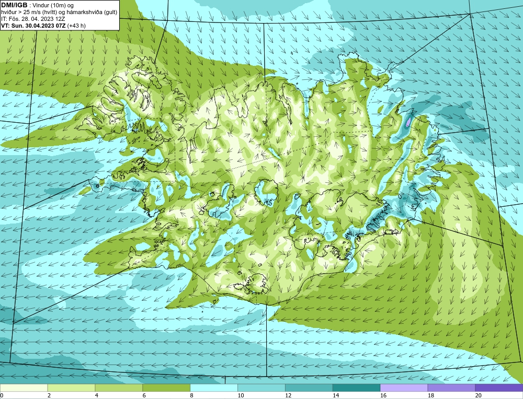Click the 'DMI/IGB' title text
This screenshot has height=399, width=523.
pyautogui.click(x=14, y=5)
